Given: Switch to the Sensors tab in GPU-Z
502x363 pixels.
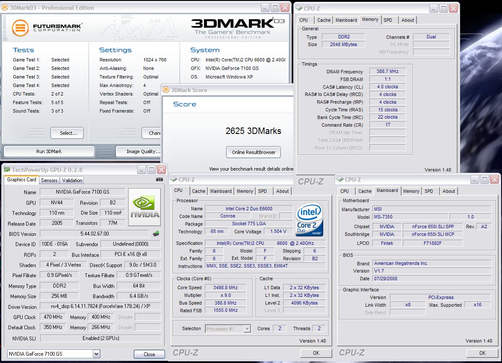Looking at the screenshot, I should (x=49, y=180).
